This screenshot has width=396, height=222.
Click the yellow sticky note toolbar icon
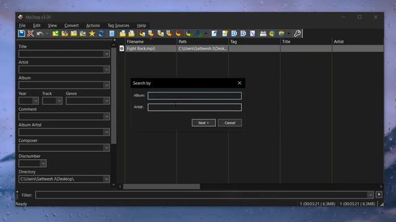pyautogui.click(x=225, y=33)
